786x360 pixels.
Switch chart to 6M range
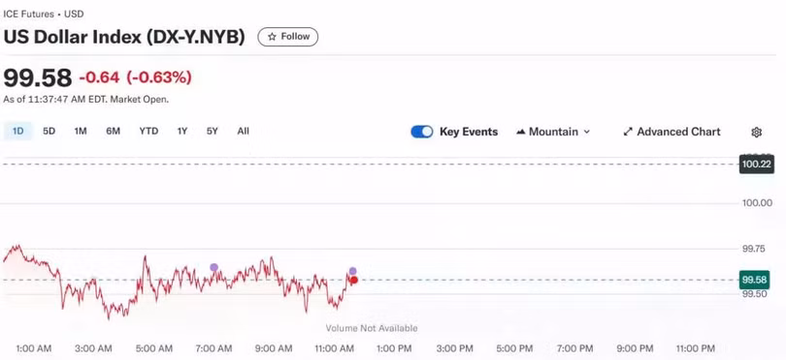[113, 132]
